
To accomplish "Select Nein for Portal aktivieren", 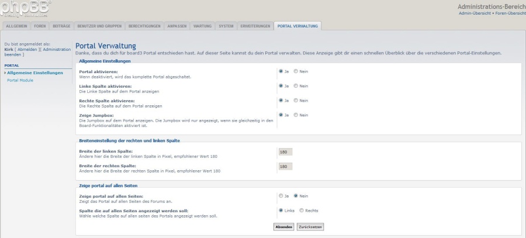I will click(296, 71).
